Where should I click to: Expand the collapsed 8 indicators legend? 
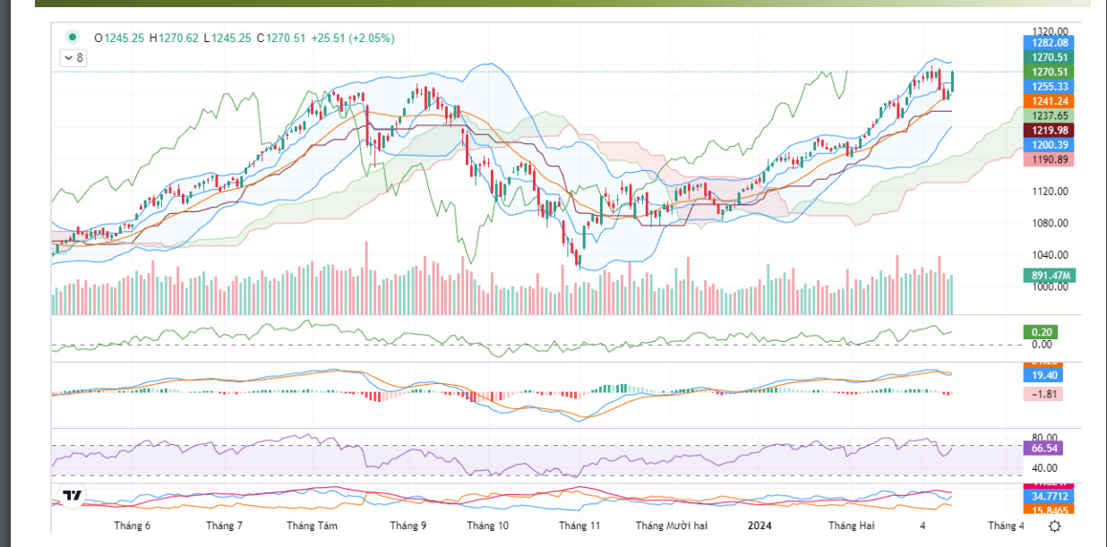pos(73,58)
